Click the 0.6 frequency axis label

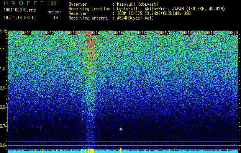point(3,145)
